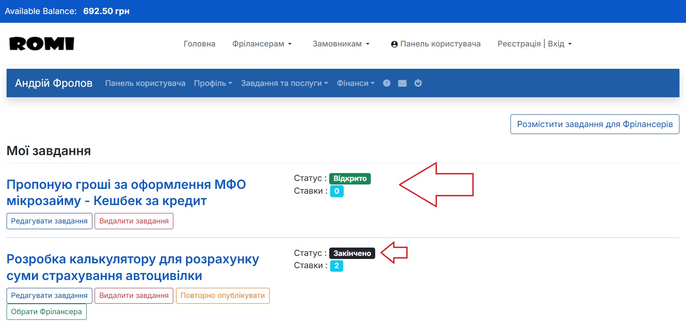This screenshot has width=686, height=326.
Task: Click Обрати Фрілансера button
Action: point(46,312)
